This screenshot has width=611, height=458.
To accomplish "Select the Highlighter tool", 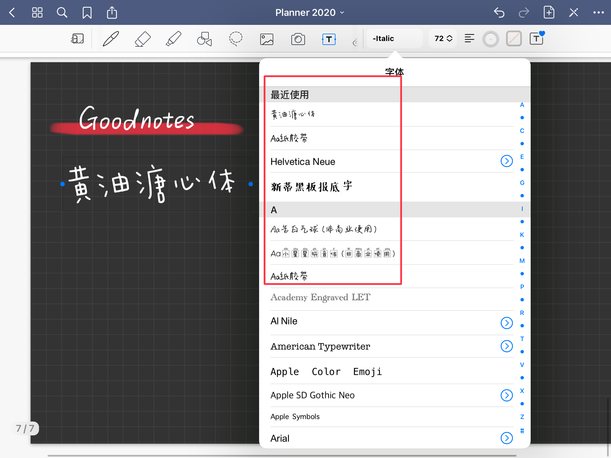I will pos(173,39).
